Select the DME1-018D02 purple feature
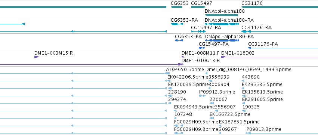Image resolution: width=318 pixels, height=135 pixels. [x=269, y=57]
